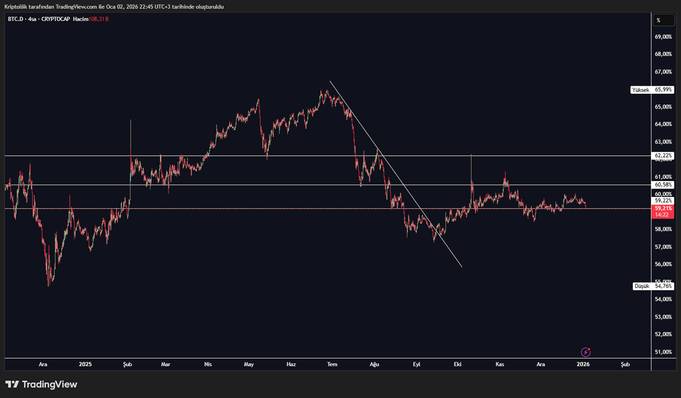Click the Ara date label before 2026
681x398 pixels.
coord(541,364)
